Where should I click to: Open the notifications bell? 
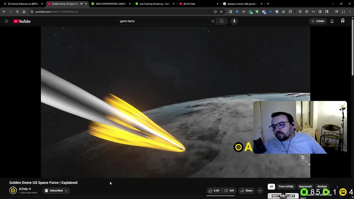[332, 21]
